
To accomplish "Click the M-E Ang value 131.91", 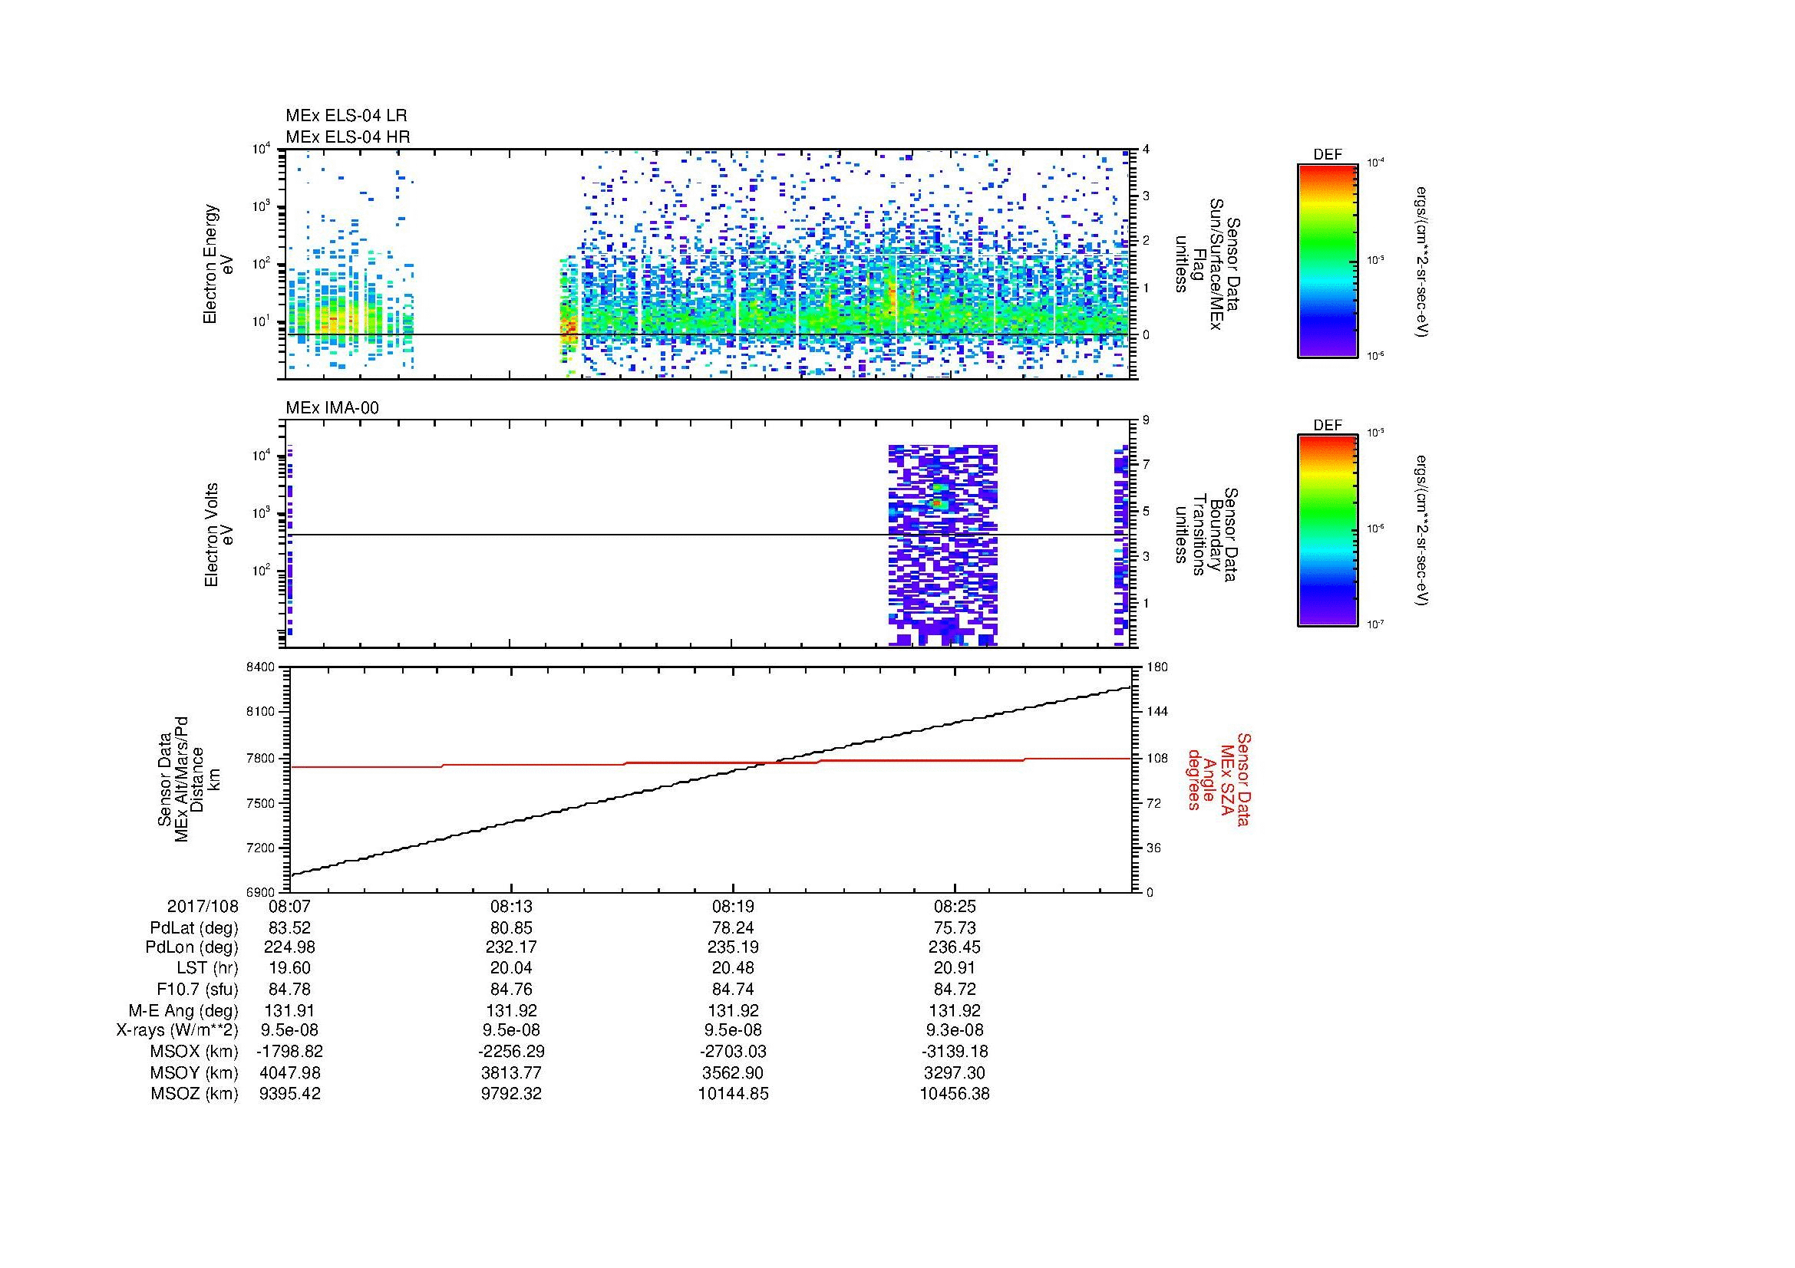I will click(290, 1010).
